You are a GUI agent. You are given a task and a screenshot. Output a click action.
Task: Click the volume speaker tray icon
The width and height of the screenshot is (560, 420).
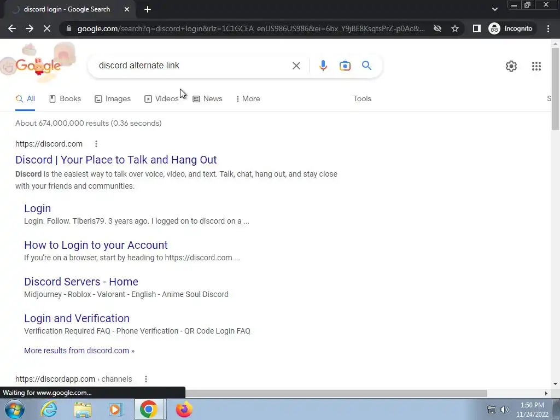coord(504,410)
